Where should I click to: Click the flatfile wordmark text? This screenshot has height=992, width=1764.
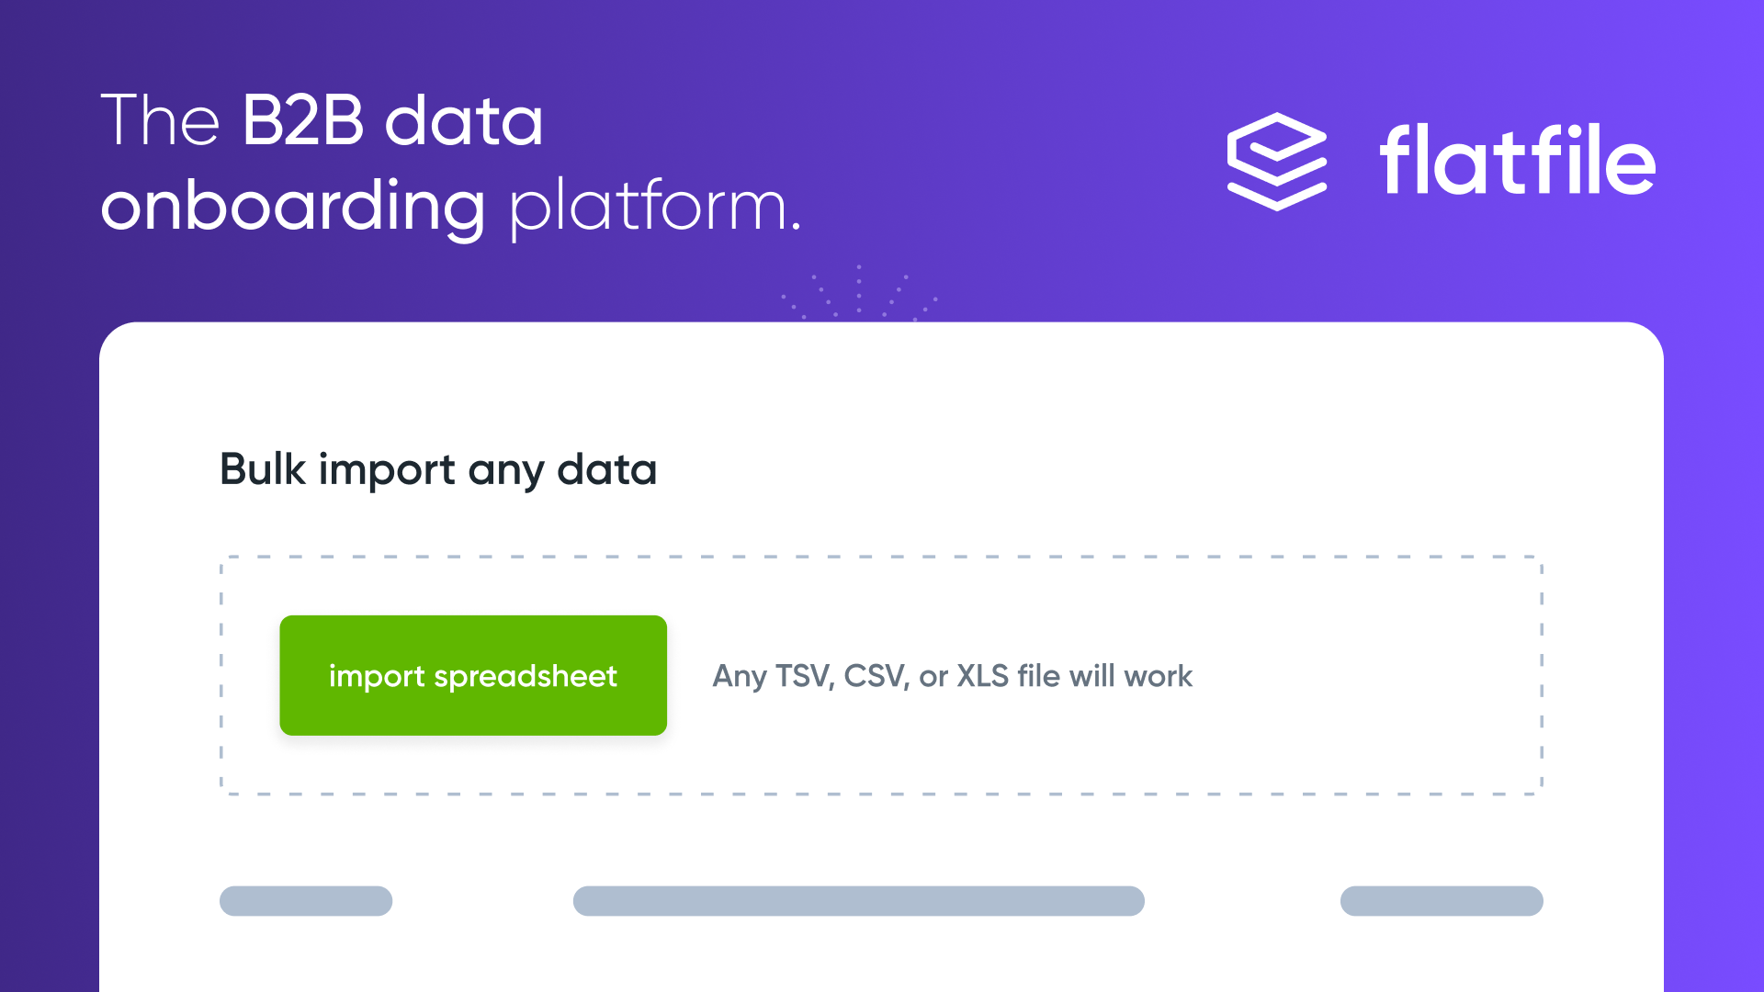1517,162
